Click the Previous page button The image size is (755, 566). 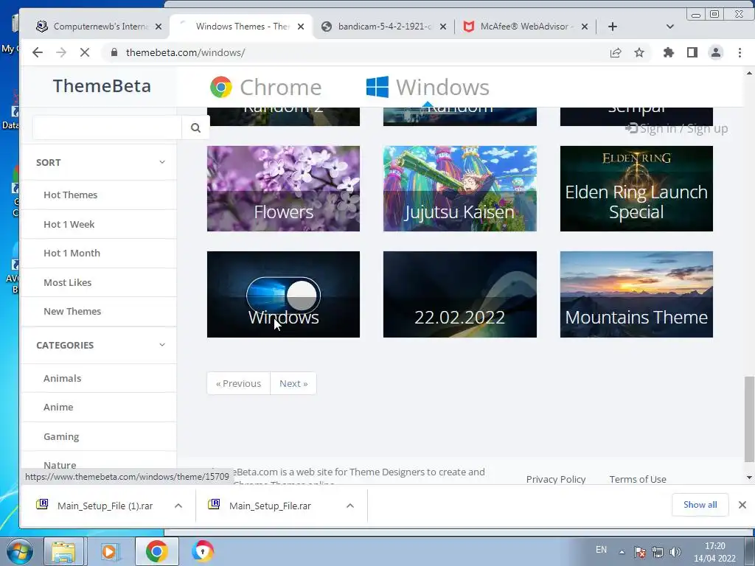238,383
